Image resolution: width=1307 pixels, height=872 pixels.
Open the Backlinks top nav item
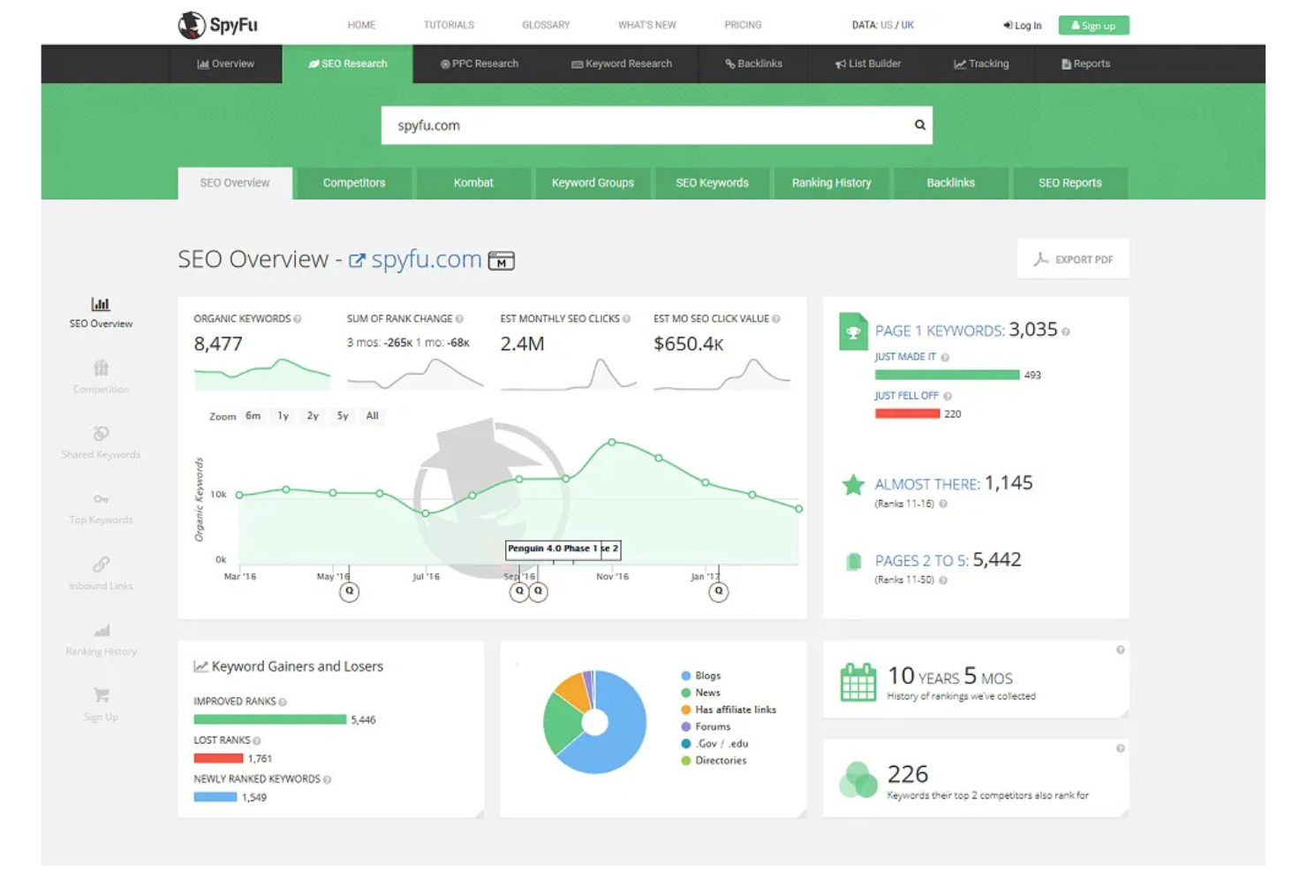[x=753, y=64]
